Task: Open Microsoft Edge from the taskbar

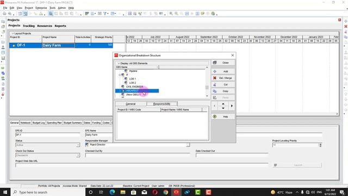Action: (112, 192)
